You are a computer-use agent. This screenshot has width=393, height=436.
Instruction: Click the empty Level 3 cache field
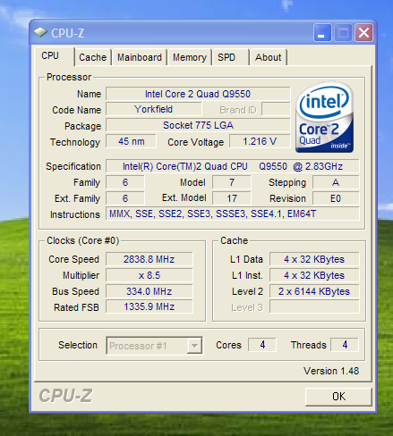[314, 306]
